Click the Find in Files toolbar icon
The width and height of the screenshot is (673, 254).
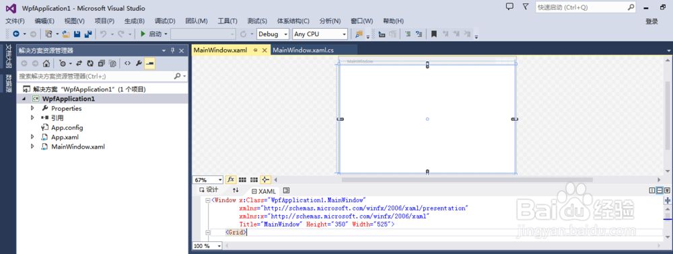pos(359,34)
